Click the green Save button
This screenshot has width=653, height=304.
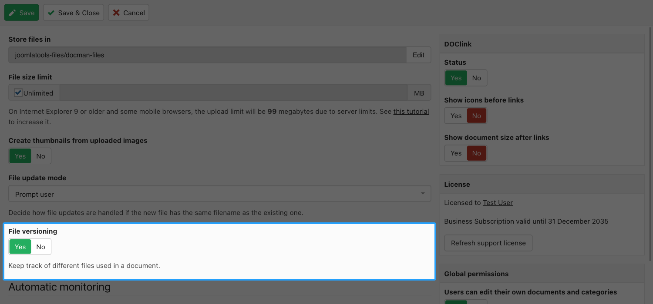point(21,13)
